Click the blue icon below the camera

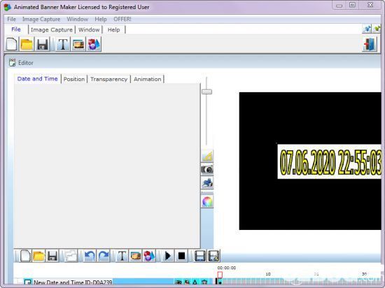point(207,183)
